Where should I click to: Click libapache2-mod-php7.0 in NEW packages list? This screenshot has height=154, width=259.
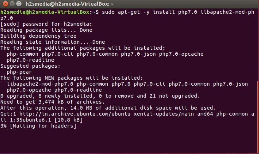click(40, 84)
